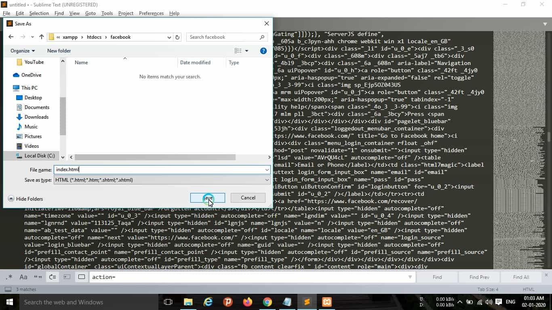Toggle in-selection search option
The image size is (552, 310).
(x=67, y=277)
